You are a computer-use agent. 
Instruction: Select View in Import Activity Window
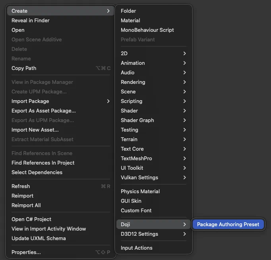[60, 229]
